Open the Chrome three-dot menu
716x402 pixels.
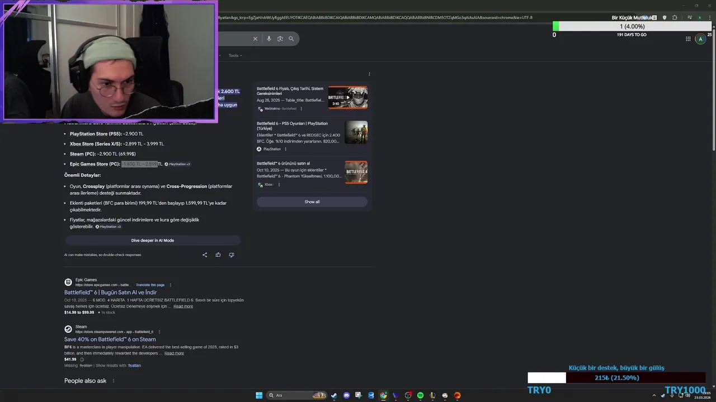pyautogui.click(x=709, y=17)
